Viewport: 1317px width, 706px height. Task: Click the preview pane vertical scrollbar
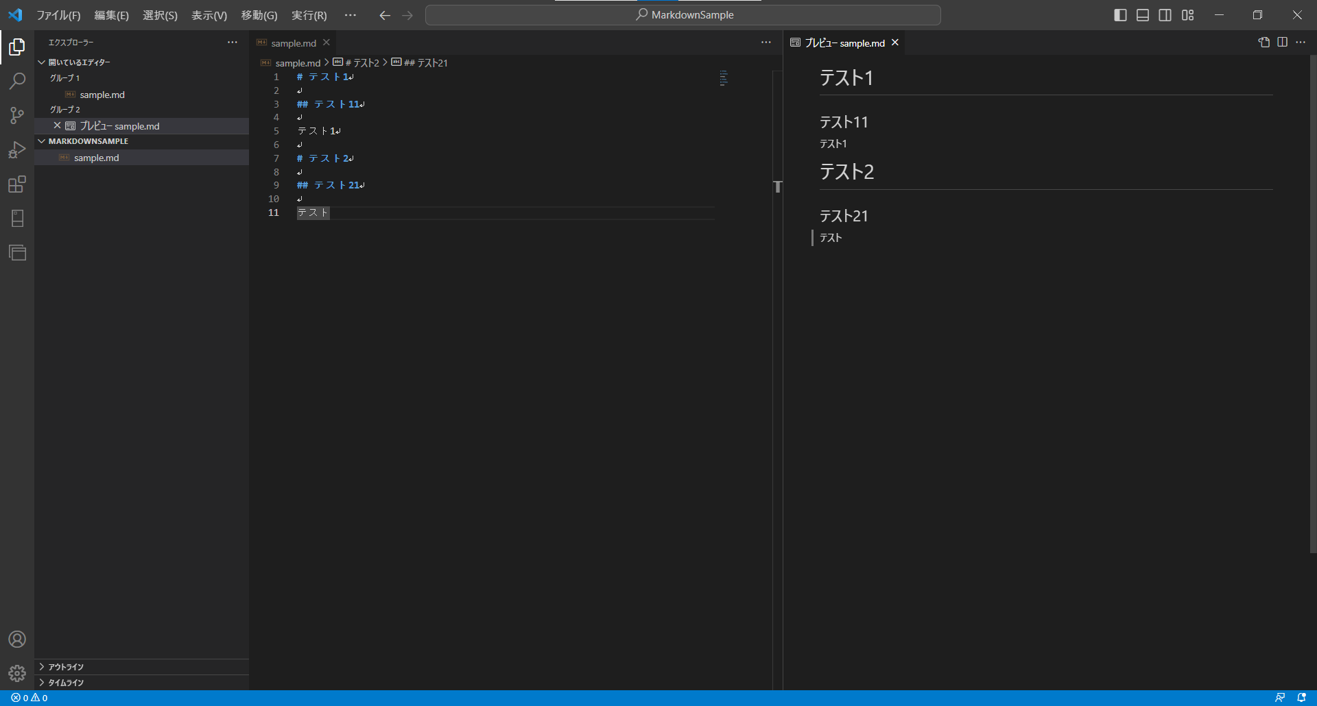coord(1313,304)
